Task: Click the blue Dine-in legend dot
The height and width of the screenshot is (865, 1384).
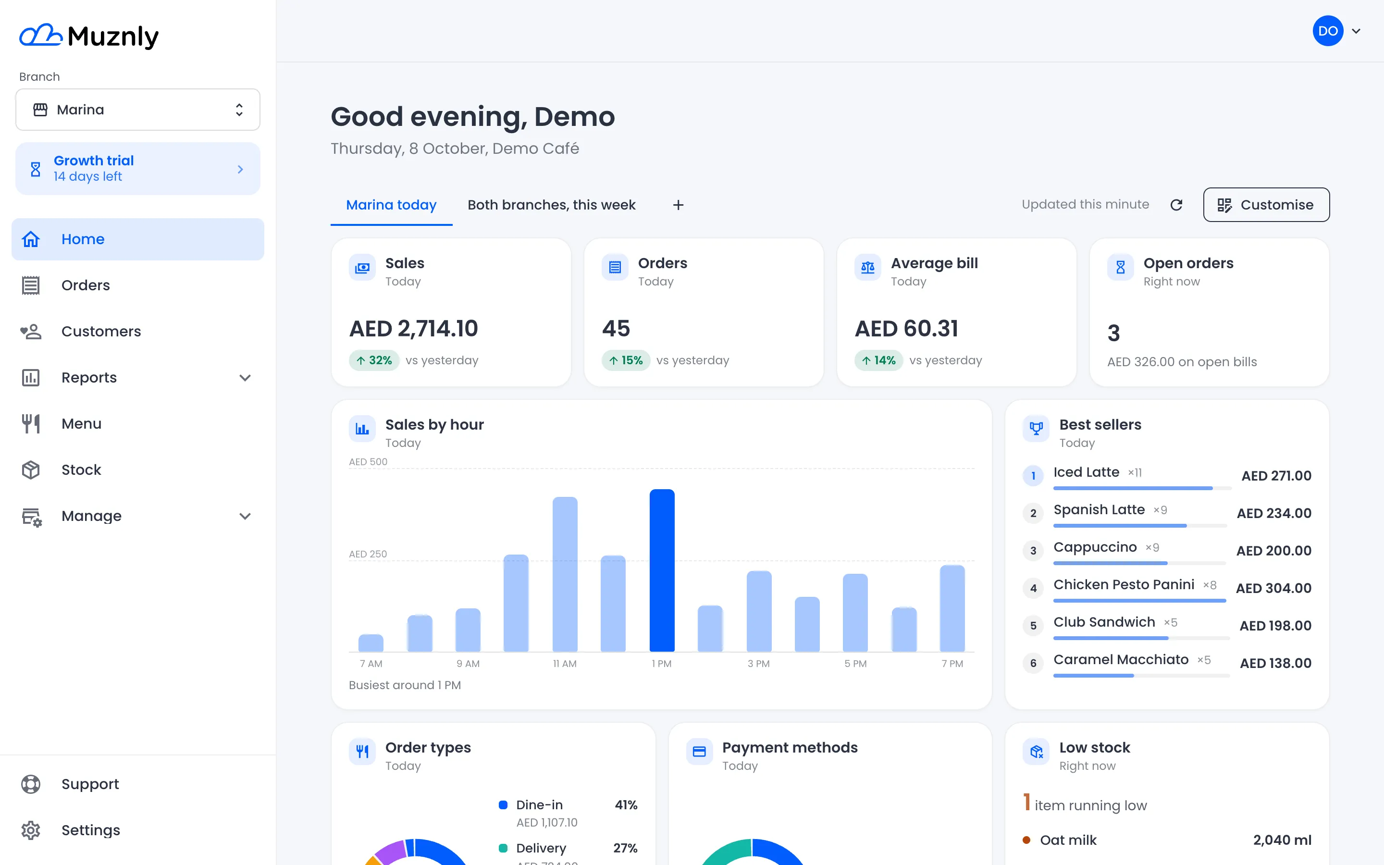Action: (503, 805)
